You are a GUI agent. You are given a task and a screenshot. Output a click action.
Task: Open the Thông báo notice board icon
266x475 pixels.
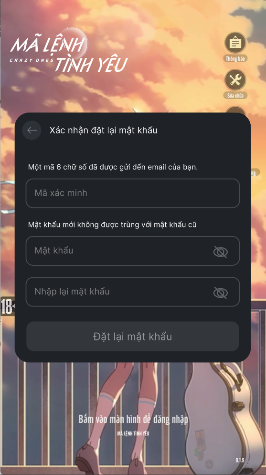coord(235,43)
